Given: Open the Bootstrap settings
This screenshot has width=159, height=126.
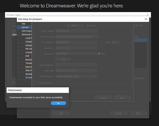Looking at the screenshot, I should 28,60.
